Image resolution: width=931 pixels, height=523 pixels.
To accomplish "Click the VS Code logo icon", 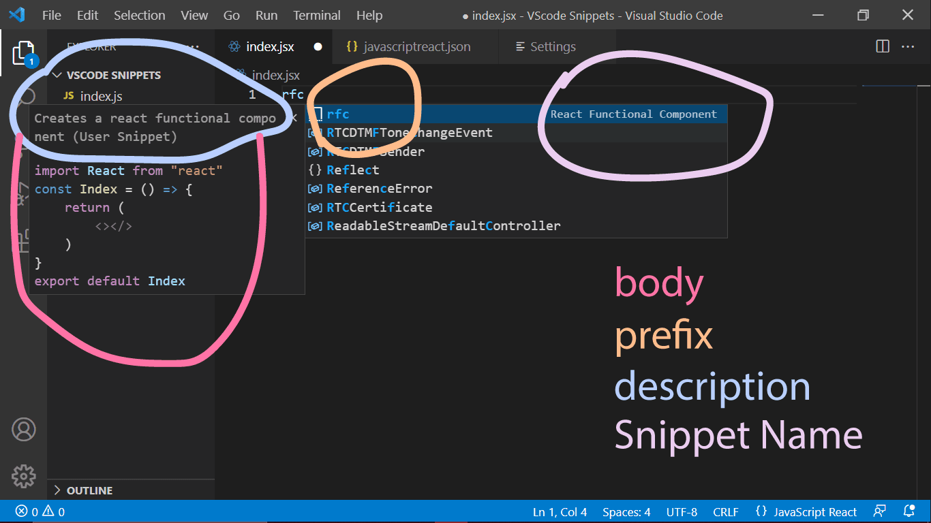I will [x=16, y=14].
